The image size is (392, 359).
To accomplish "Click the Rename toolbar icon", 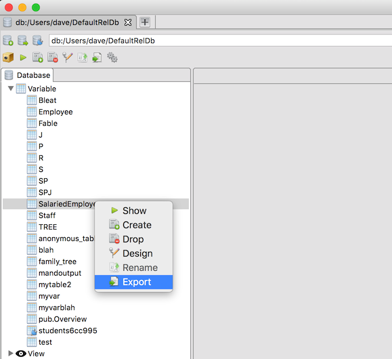I will point(83,58).
